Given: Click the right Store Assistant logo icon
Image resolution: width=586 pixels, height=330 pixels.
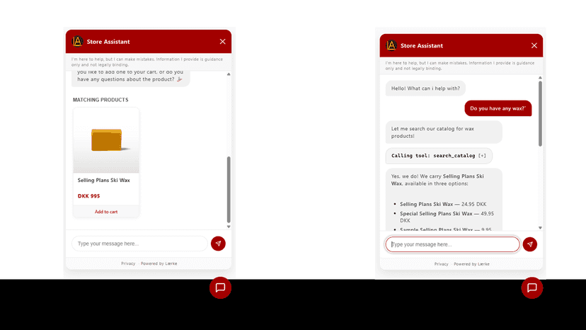Looking at the screenshot, I should pyautogui.click(x=391, y=45).
